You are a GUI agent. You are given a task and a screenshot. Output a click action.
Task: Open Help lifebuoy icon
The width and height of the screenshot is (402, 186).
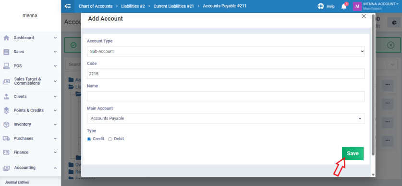pyautogui.click(x=320, y=6)
